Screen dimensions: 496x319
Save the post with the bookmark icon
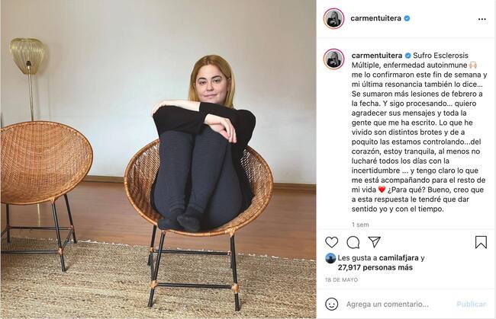point(481,242)
